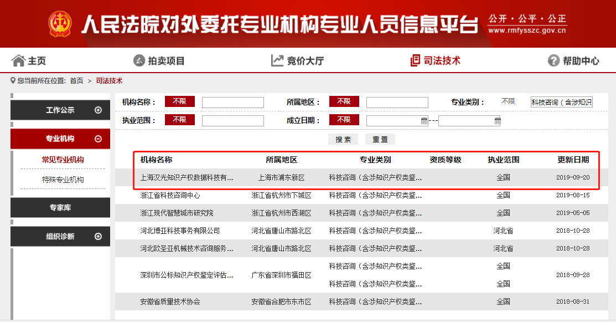The height and width of the screenshot is (322, 616).
Task: Open the end date calendar icon
Action: pos(497,120)
